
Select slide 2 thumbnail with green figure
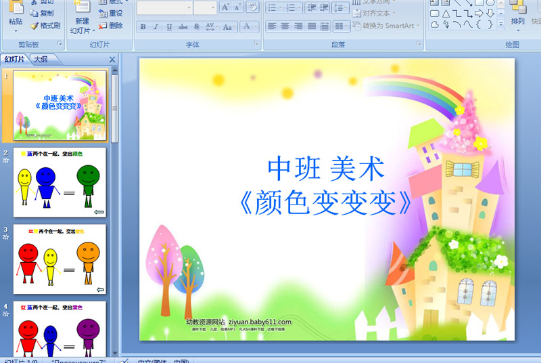point(60,182)
